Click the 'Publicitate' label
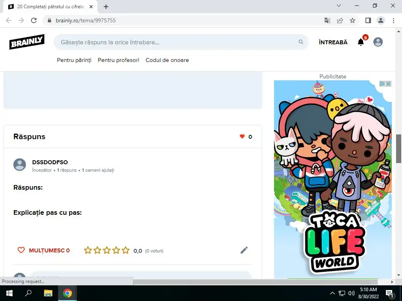Screen dimensions: 402x301 tap(333, 76)
